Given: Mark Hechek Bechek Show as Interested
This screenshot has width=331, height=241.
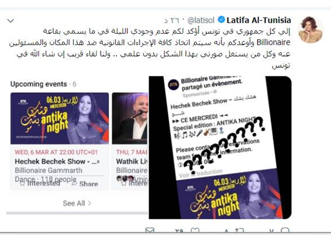Looking at the screenshot, I should tap(40, 183).
